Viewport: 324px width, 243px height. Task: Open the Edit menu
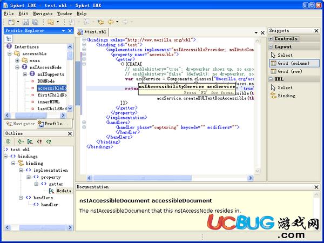click(23, 13)
